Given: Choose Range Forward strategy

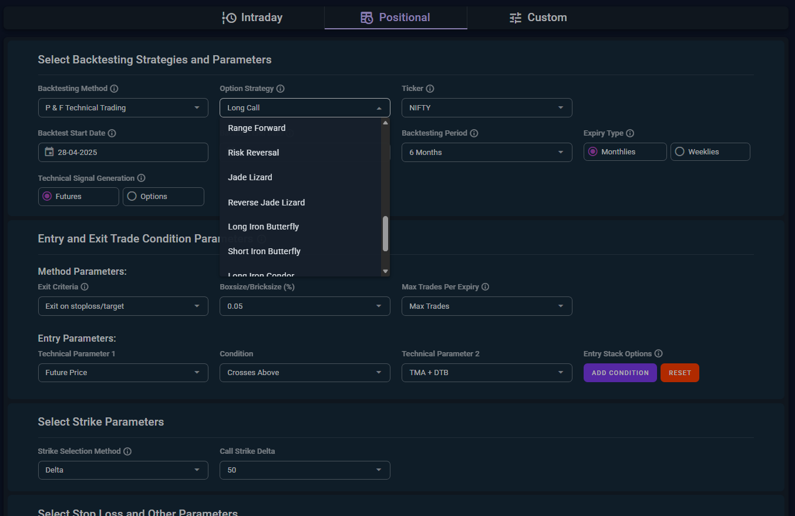Looking at the screenshot, I should [x=301, y=128].
